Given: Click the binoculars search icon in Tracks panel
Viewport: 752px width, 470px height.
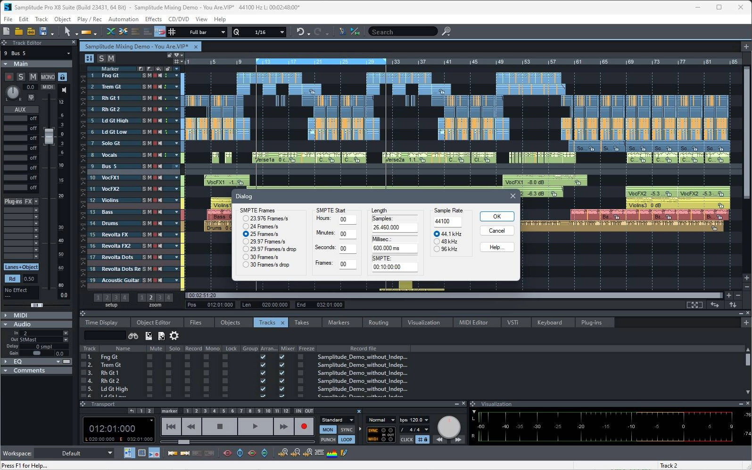Looking at the screenshot, I should coord(133,336).
